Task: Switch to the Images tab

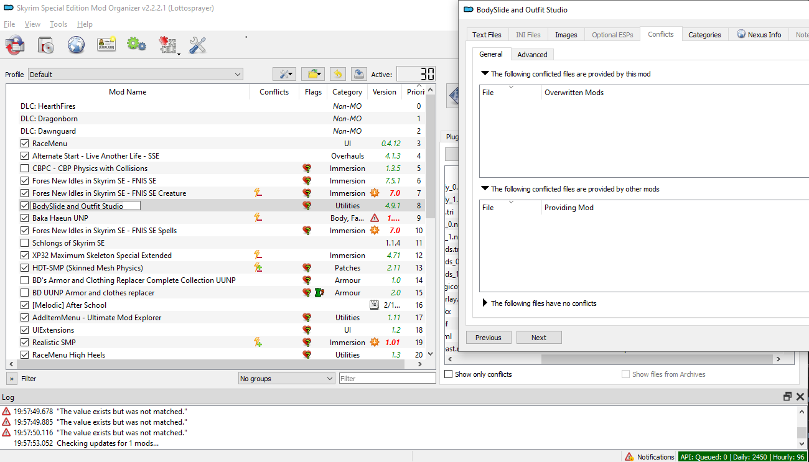Action: click(x=566, y=35)
